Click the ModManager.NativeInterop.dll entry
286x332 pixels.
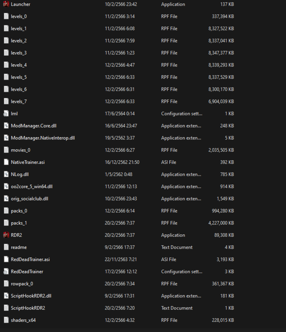42,138
